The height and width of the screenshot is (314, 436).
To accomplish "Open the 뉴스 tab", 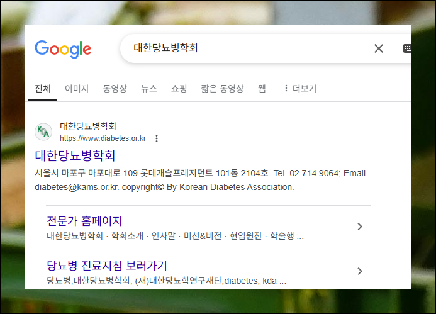I will pos(149,89).
